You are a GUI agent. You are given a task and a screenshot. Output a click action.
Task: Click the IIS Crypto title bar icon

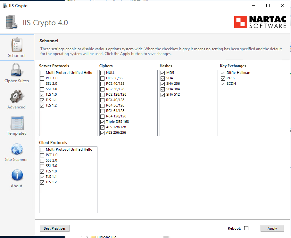[5, 5]
